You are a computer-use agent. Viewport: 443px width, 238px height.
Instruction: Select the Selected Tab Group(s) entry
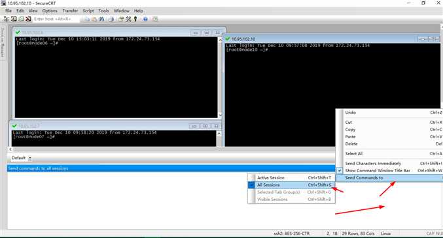point(291,192)
